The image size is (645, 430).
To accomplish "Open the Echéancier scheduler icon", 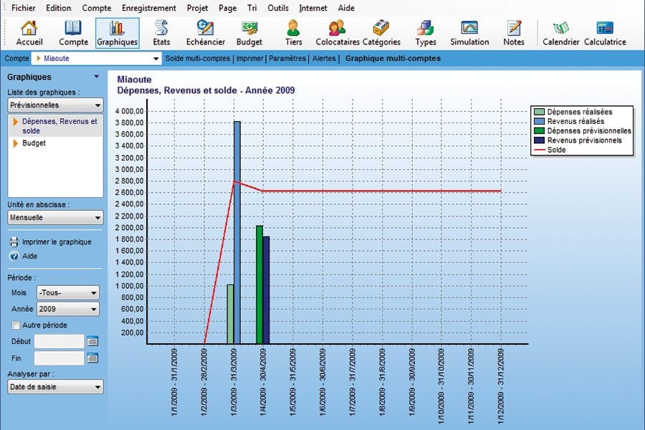I will click(x=205, y=33).
